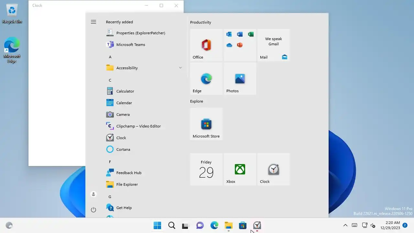Maximize the Clock window
414x233 pixels.
(x=161, y=6)
